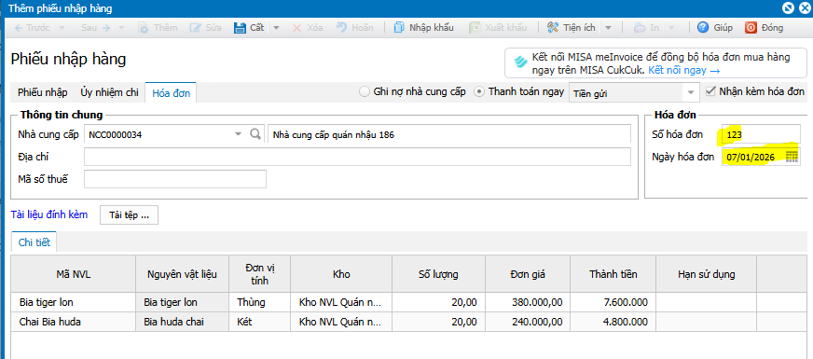
Task: Click the 380.000,00 unit price cell
Action: 528,302
